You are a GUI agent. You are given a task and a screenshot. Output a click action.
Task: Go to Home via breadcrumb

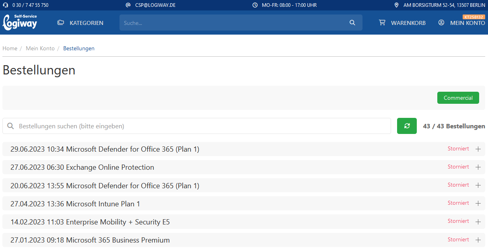click(x=10, y=48)
